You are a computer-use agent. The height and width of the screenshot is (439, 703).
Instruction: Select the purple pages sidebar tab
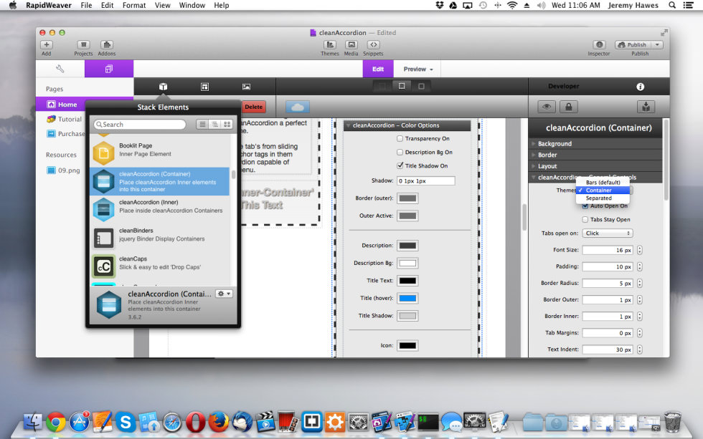[109, 69]
